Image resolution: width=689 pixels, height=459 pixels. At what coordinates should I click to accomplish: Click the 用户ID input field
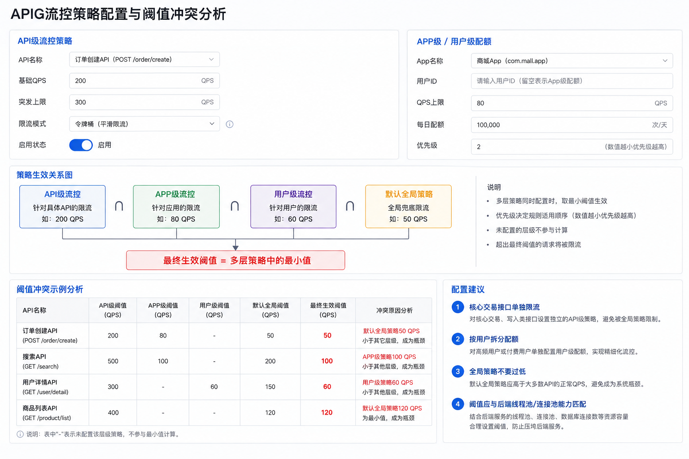[x=572, y=81]
